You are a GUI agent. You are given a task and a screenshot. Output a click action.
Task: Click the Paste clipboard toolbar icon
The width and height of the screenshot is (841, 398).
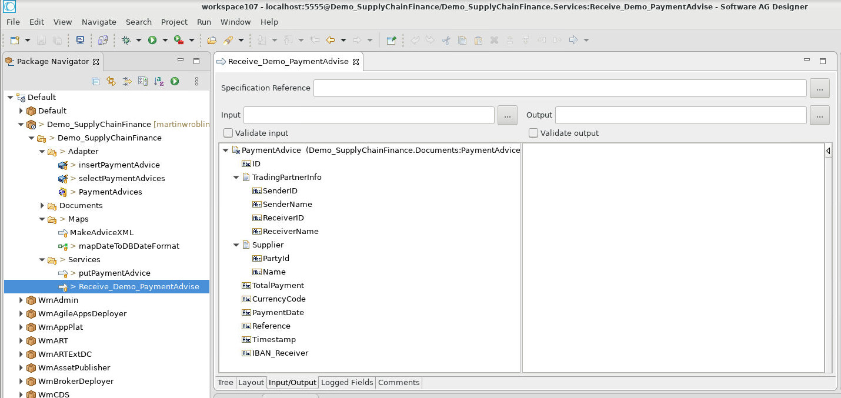[478, 40]
